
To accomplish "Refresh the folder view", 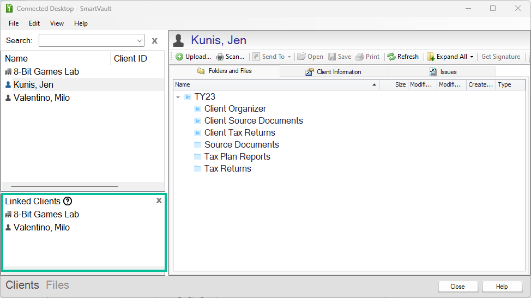I will pos(403,57).
